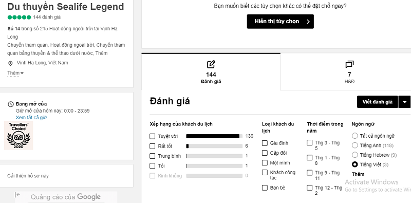Open the Xem tất cả giờ link

tap(31, 118)
